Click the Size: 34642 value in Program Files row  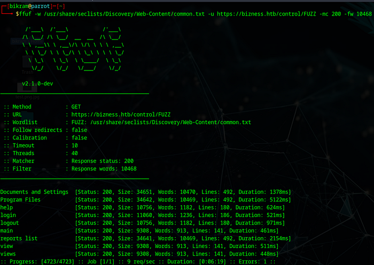(x=136, y=200)
